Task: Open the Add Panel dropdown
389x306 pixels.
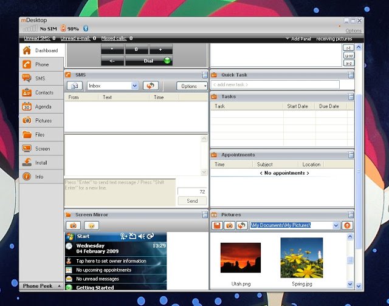Action: point(298,39)
